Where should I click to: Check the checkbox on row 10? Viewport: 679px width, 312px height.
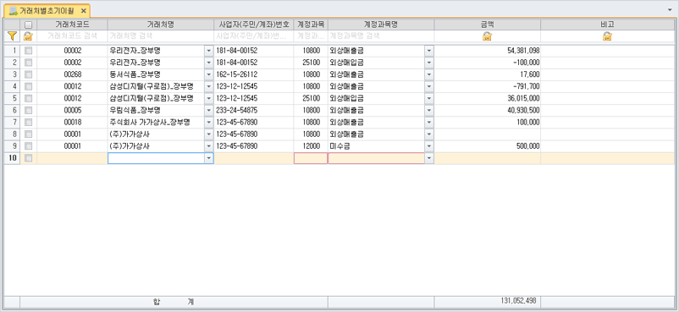coord(28,158)
